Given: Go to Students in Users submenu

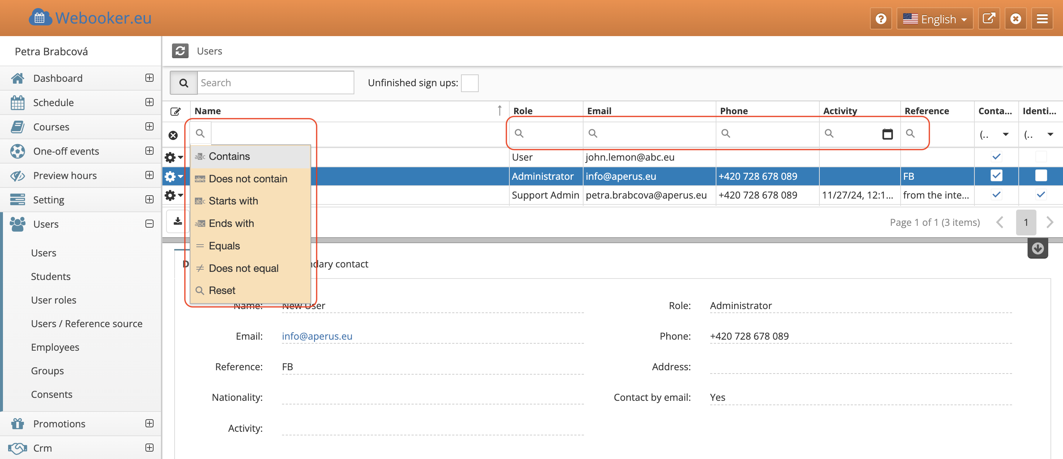Looking at the screenshot, I should [x=51, y=277].
